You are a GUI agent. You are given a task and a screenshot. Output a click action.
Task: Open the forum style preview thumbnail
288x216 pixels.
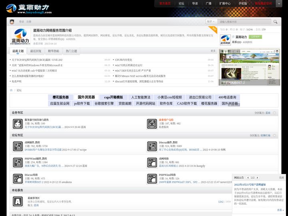(x=250, y=67)
